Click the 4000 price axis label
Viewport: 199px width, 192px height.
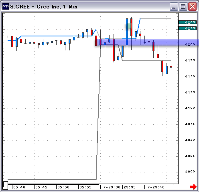(x=190, y=172)
